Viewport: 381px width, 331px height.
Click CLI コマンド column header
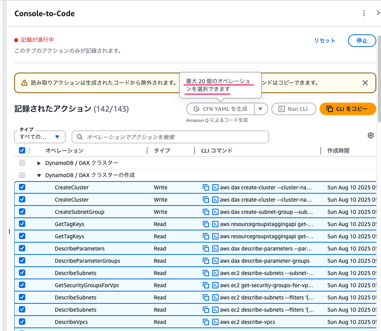pos(217,151)
